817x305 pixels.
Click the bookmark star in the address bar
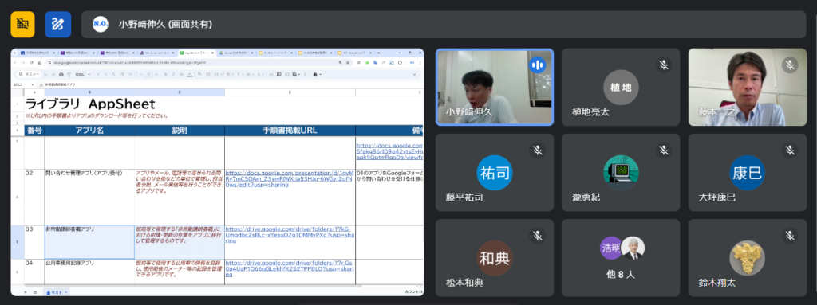tap(348, 62)
